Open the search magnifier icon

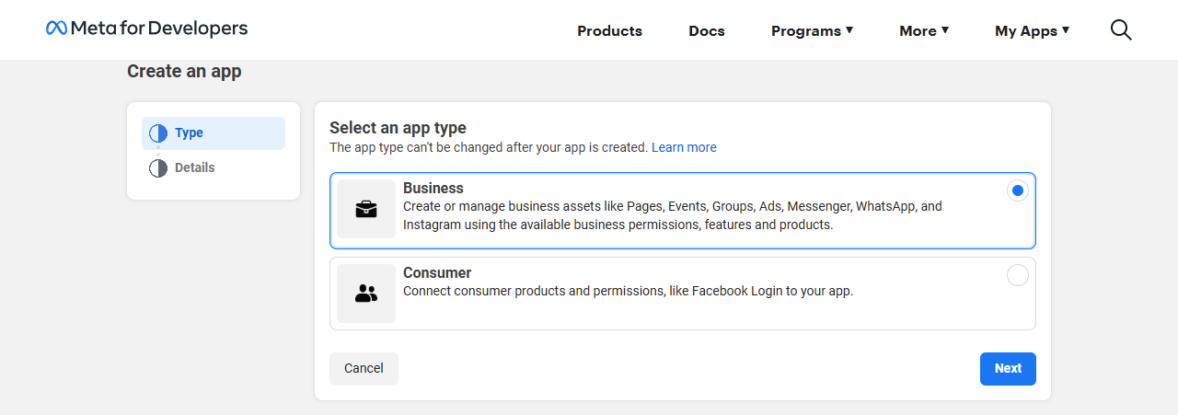[1121, 30]
